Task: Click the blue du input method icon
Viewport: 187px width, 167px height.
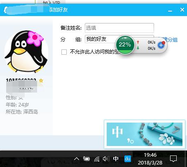Action: click(128, 159)
